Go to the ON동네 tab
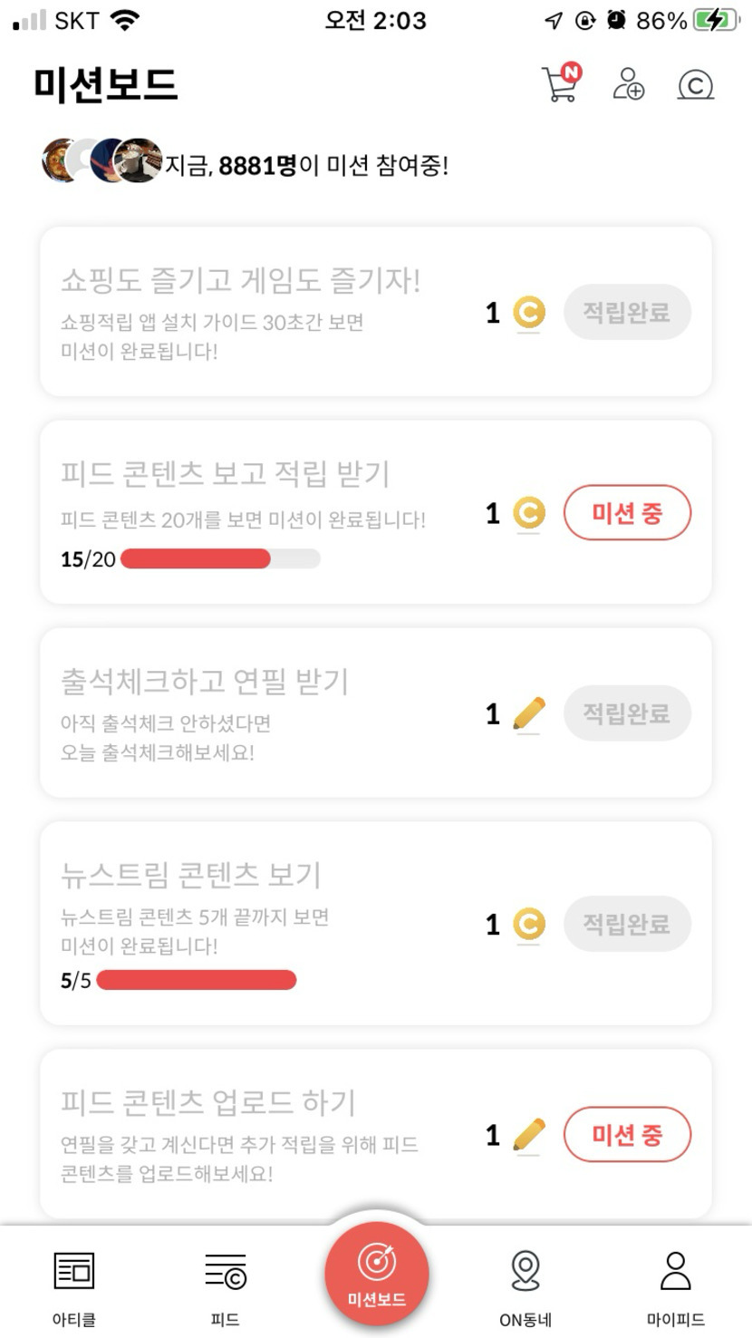Viewport: 752px width, 1338px height. click(525, 1287)
